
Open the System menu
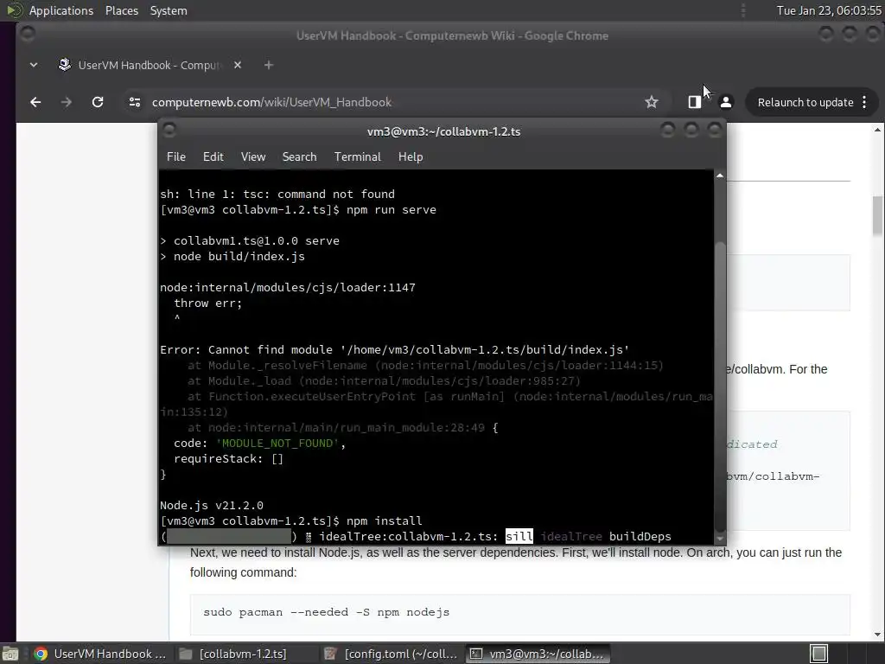[169, 10]
